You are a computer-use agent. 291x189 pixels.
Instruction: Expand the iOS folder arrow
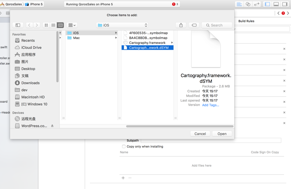coord(116,33)
